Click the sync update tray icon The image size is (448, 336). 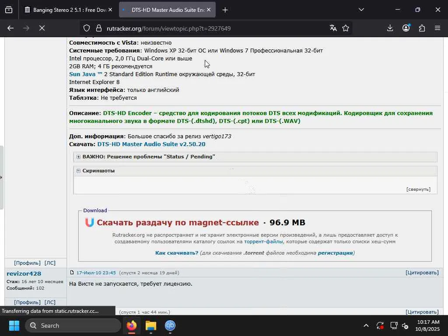pyautogui.click(x=380, y=325)
